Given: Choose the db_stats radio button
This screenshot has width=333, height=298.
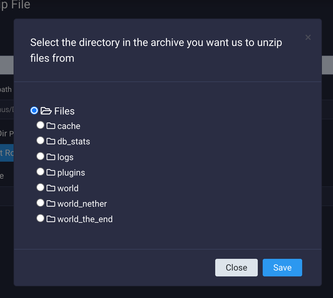Looking at the screenshot, I should [40, 140].
